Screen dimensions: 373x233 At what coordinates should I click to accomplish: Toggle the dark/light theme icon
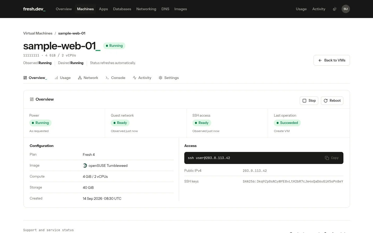(x=335, y=9)
